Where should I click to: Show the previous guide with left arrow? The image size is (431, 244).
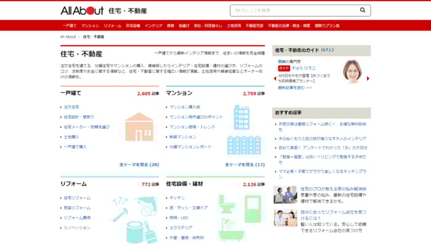275,78
